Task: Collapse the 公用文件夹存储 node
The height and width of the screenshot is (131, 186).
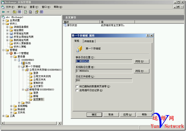Action: [x=23, y=70]
